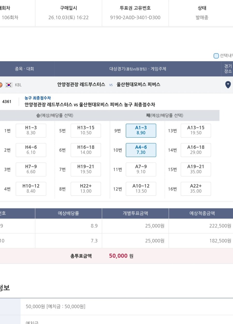Select the H1~3 odds option 8.30
This screenshot has height=324, width=233.
tap(31, 131)
